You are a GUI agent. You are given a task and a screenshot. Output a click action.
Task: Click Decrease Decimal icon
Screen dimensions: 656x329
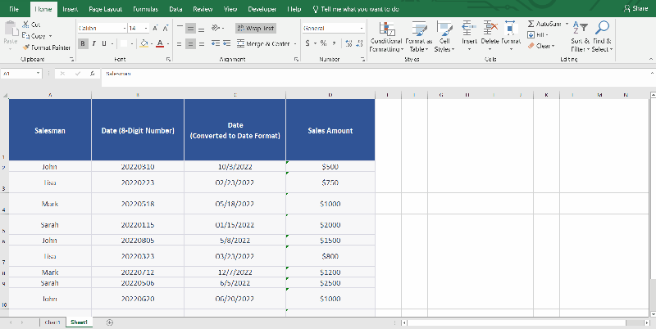360,43
